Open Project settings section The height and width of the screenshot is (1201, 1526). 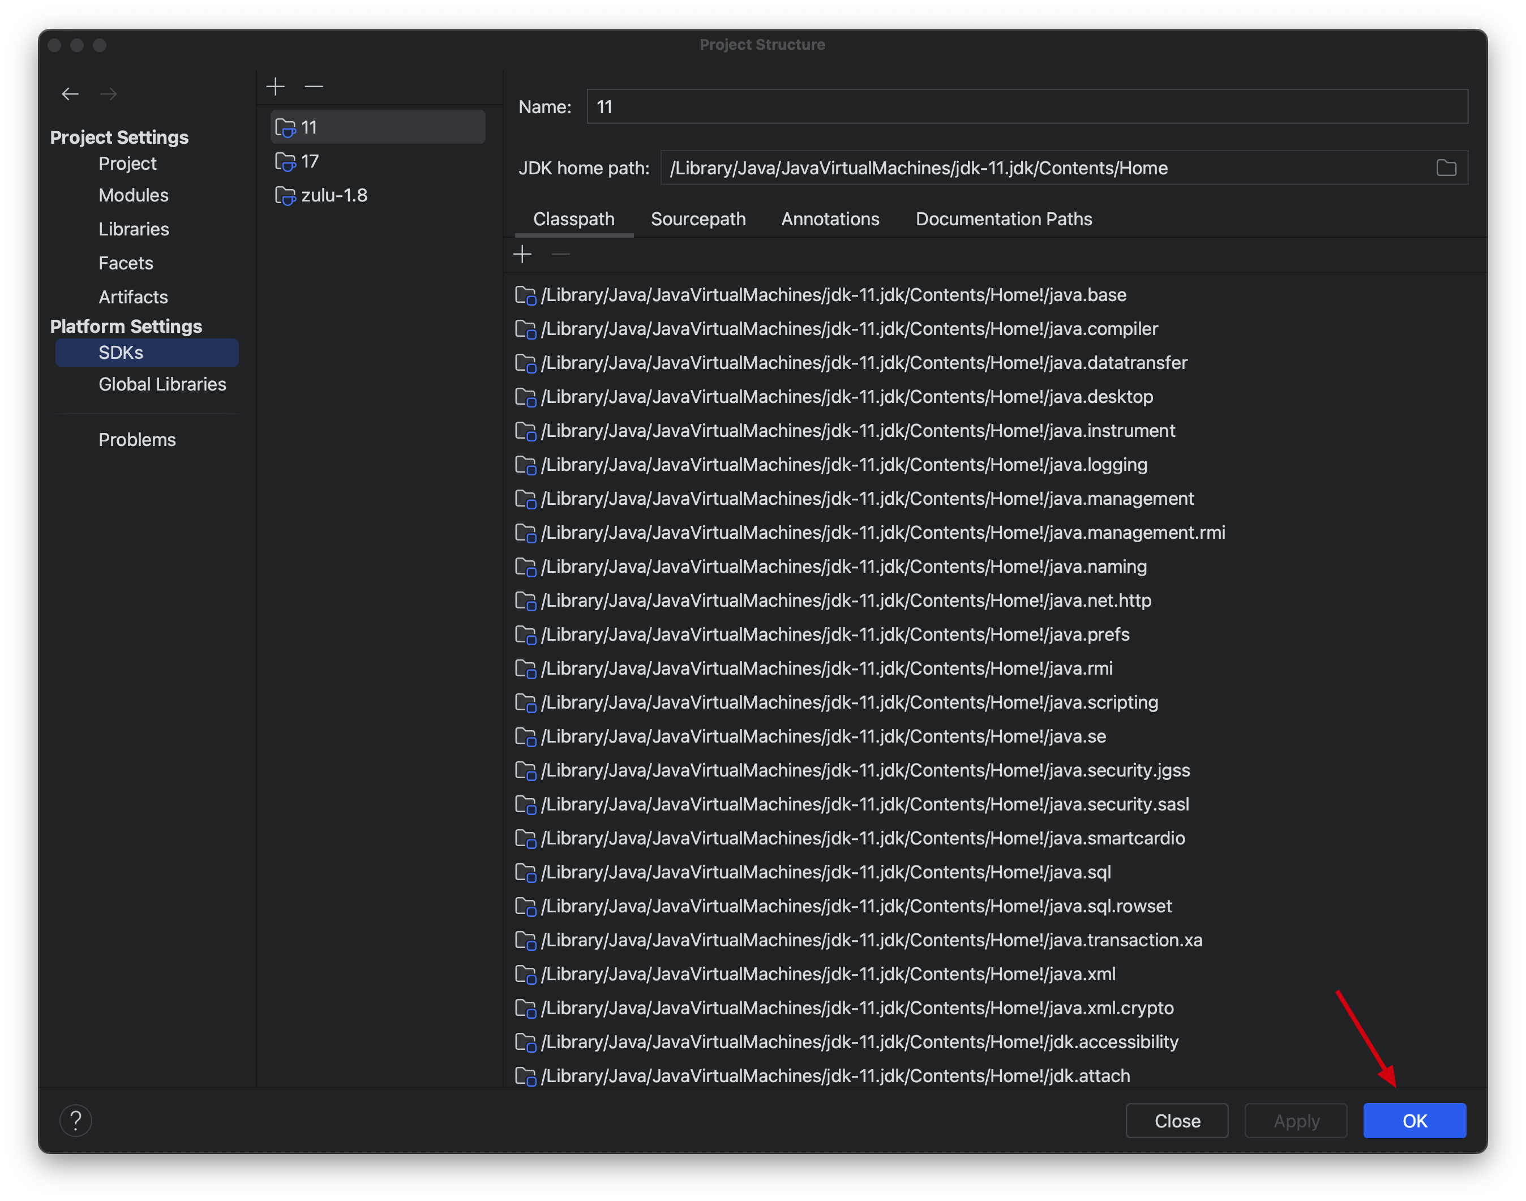(x=127, y=163)
